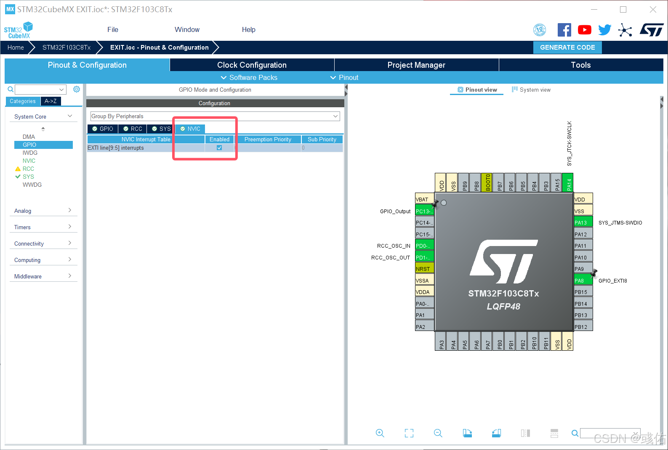This screenshot has width=668, height=450.
Task: Fit the chip to the view frame
Action: [x=409, y=433]
